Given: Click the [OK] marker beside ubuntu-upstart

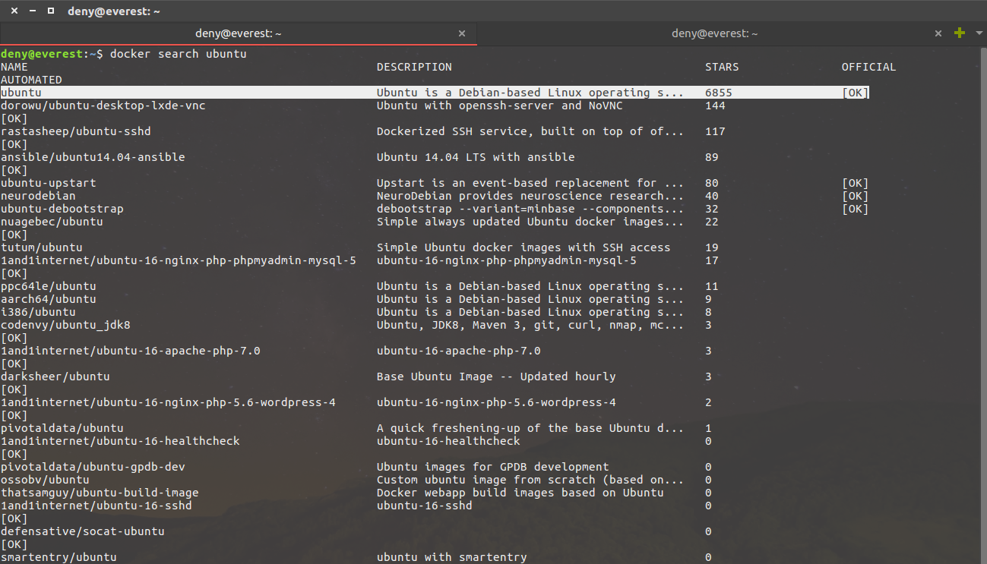Looking at the screenshot, I should (x=854, y=182).
